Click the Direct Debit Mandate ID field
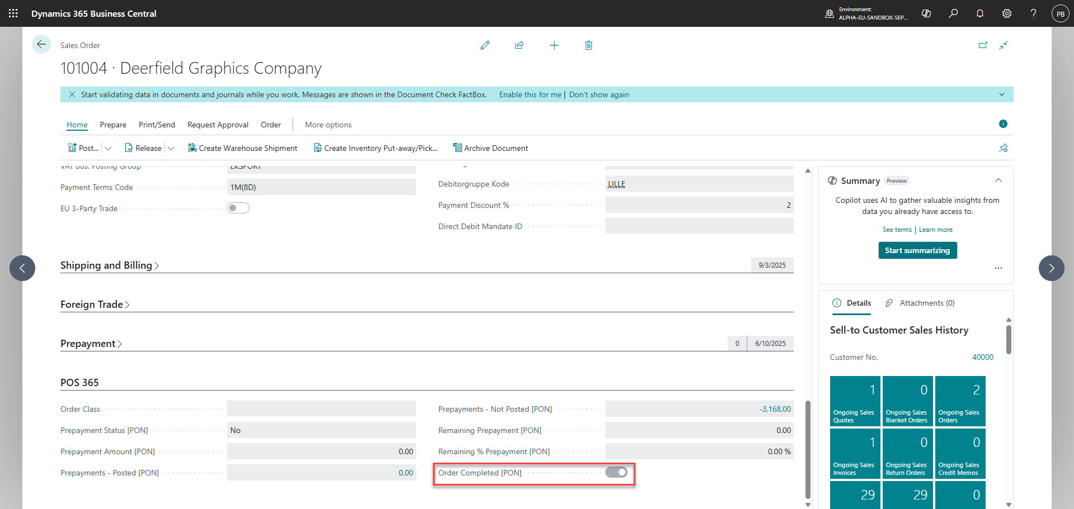This screenshot has height=509, width=1074. coord(699,226)
